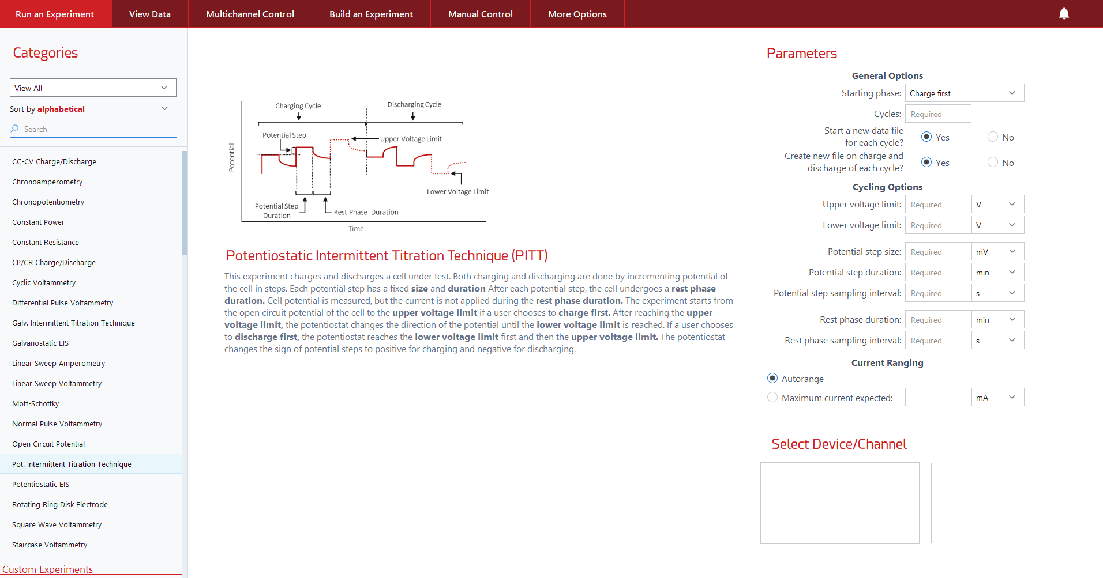The height and width of the screenshot is (578, 1103).
Task: Choose No for new data file each cycle
Action: pos(992,137)
